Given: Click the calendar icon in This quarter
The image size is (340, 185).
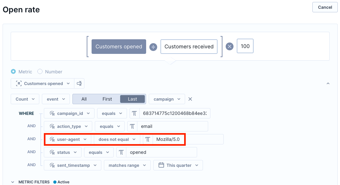Looking at the screenshot, I should point(161,165).
